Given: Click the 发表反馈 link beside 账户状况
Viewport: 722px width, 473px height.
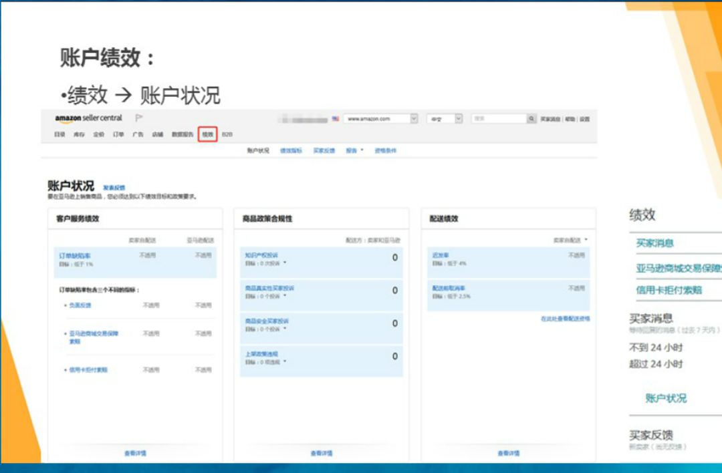Looking at the screenshot, I should pos(114,188).
